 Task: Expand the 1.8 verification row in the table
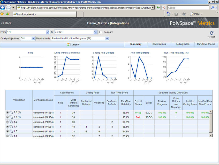tap(7, 122)
